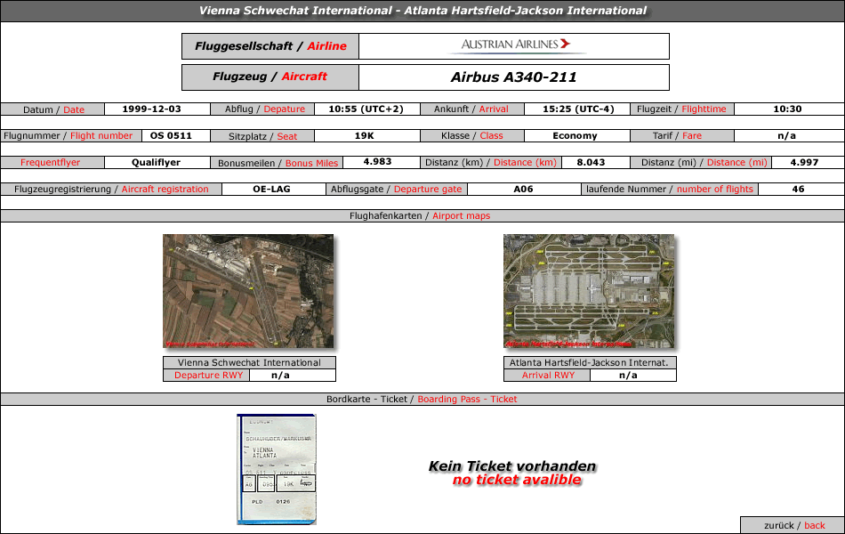
Task: Select the flight time value 10:30
Action: tap(787, 109)
